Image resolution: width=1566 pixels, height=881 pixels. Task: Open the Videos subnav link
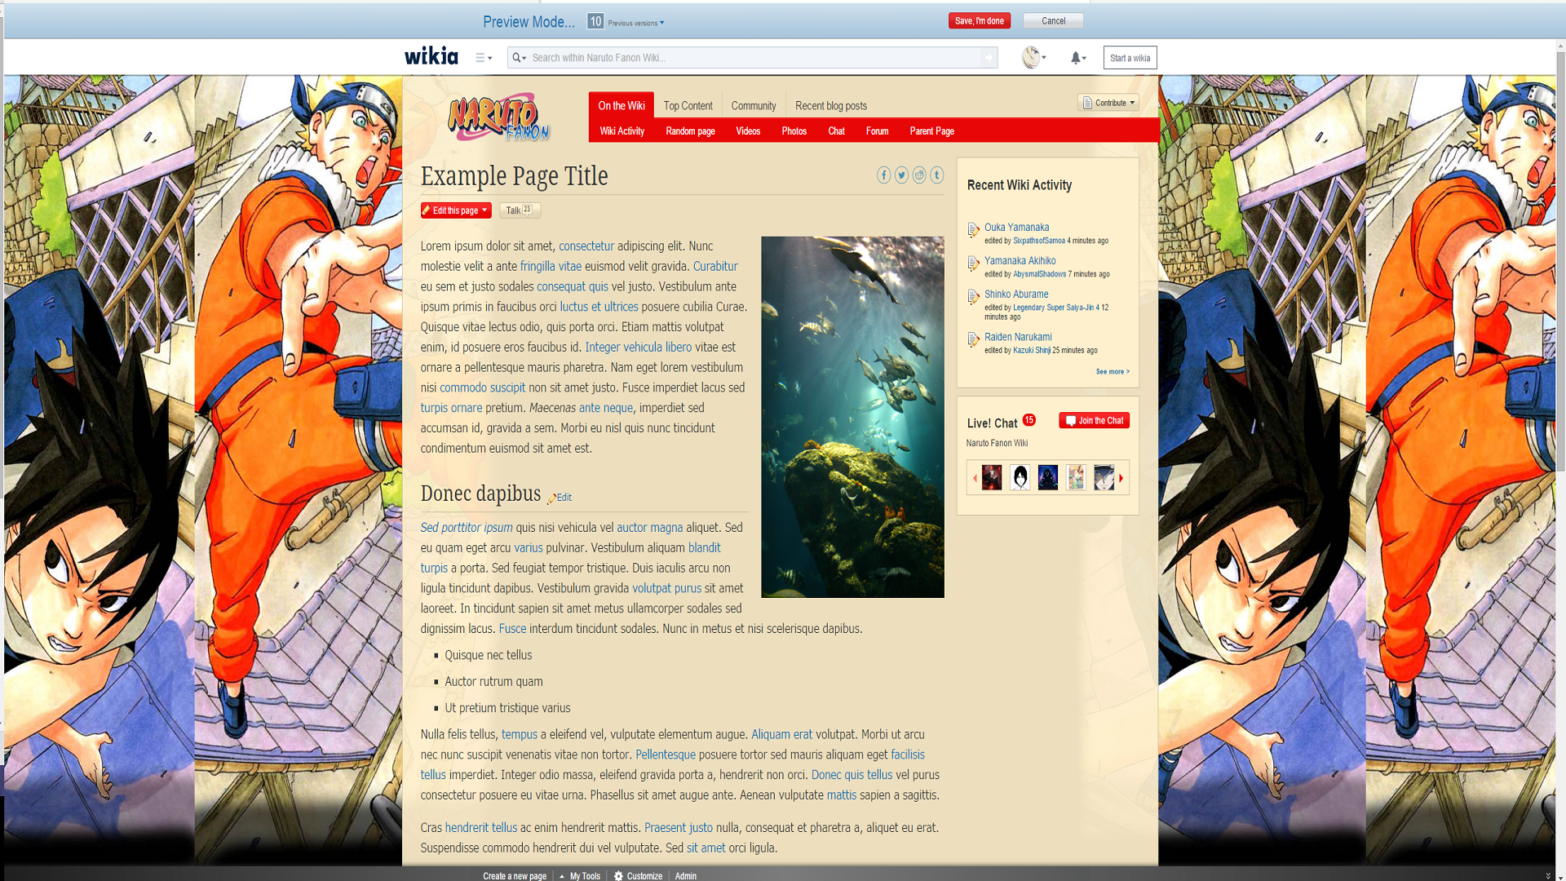[747, 131]
